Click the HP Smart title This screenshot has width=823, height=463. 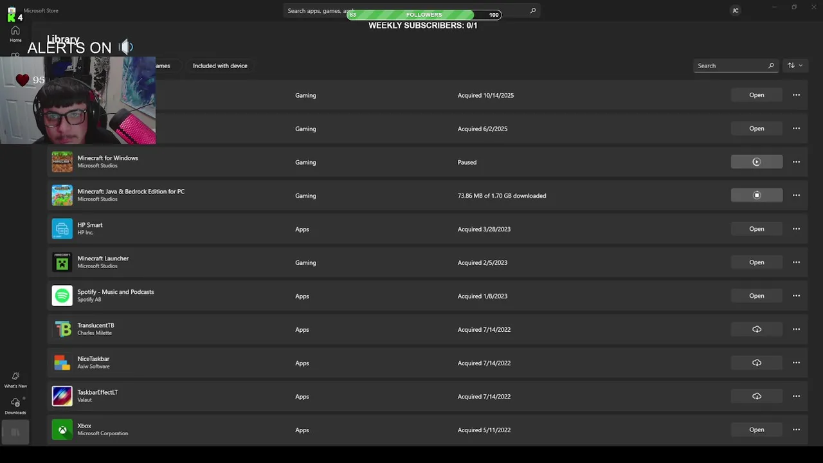coord(90,225)
